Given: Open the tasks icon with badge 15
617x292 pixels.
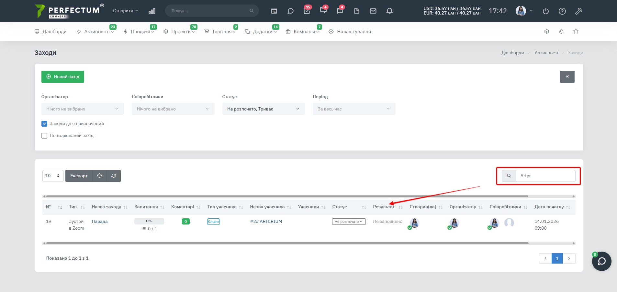Looking at the screenshot, I should [307, 11].
